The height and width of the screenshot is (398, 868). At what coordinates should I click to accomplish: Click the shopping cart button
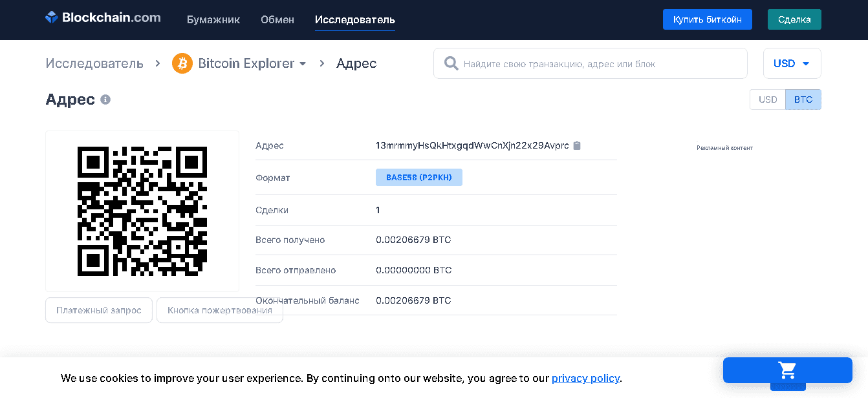point(787,370)
